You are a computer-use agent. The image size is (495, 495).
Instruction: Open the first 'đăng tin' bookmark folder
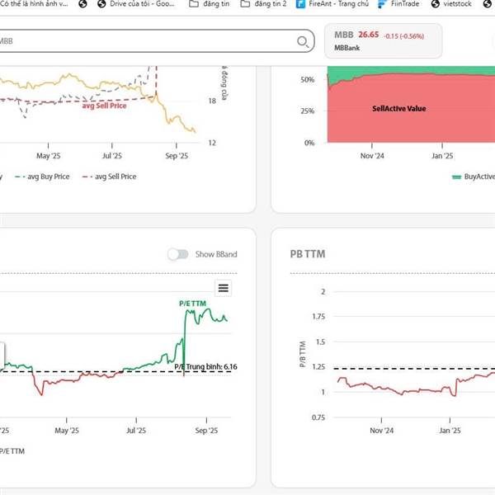click(210, 4)
